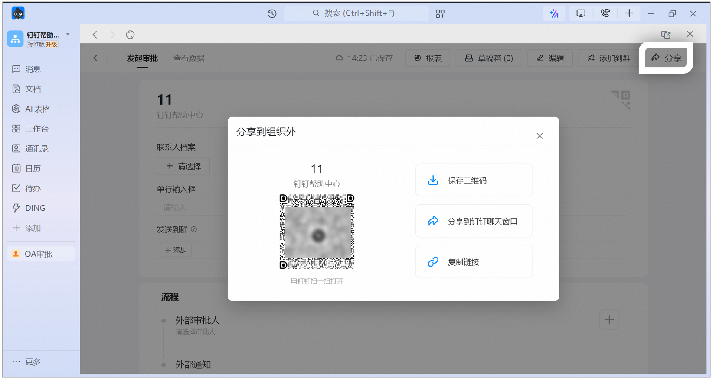Click the 编辑 edit button
713x380 pixels.
click(550, 58)
